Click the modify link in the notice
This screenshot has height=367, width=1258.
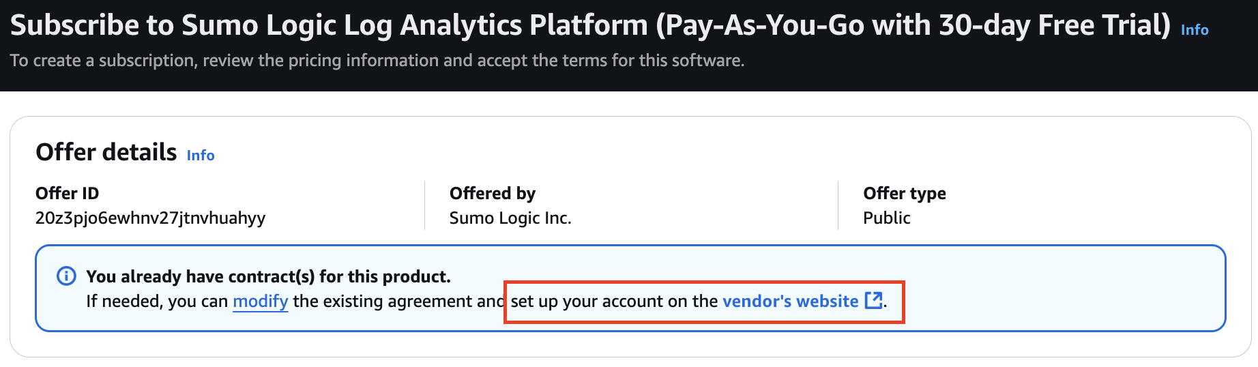(261, 302)
